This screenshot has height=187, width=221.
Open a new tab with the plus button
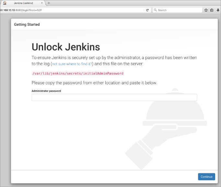(x=49, y=3)
